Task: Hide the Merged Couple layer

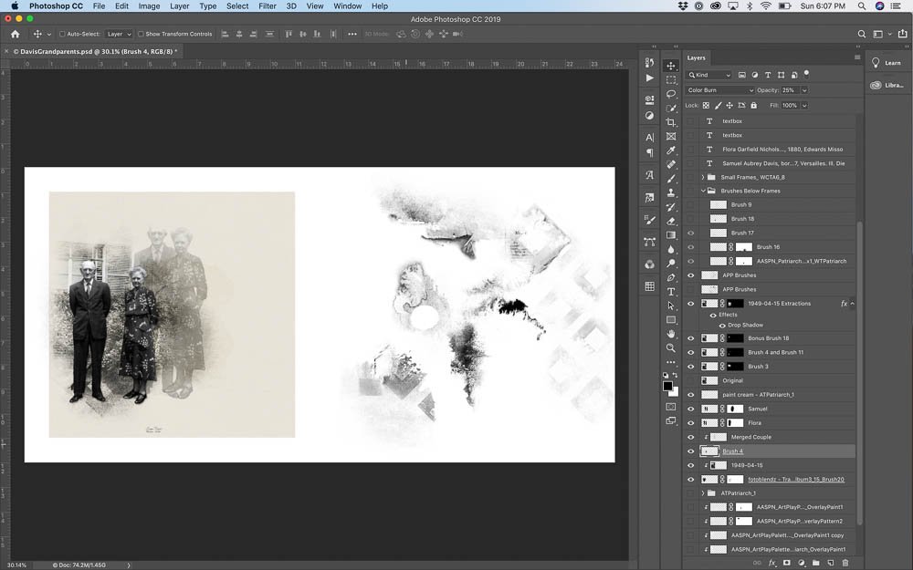Action: [x=691, y=437]
